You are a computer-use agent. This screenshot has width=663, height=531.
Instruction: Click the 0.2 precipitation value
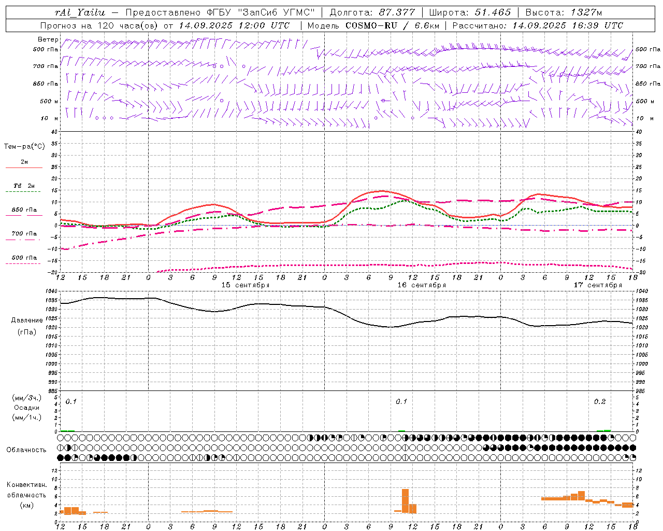(600, 402)
